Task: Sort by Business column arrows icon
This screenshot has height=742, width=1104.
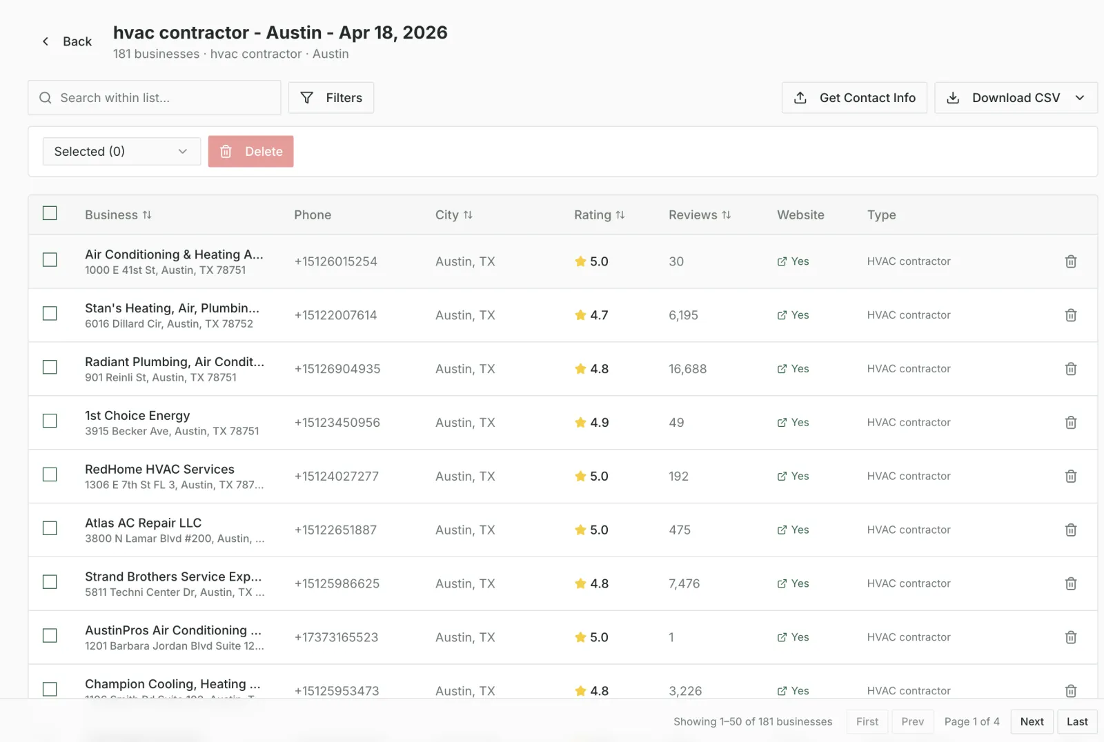Action: 147,215
